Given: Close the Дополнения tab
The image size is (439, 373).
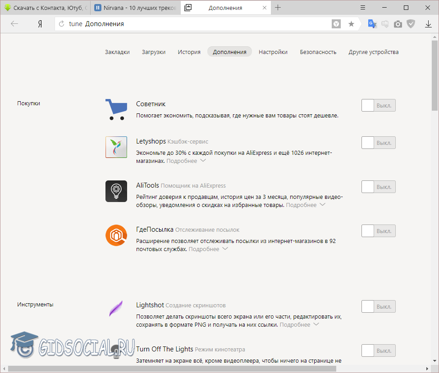Looking at the screenshot, I should click(x=265, y=8).
